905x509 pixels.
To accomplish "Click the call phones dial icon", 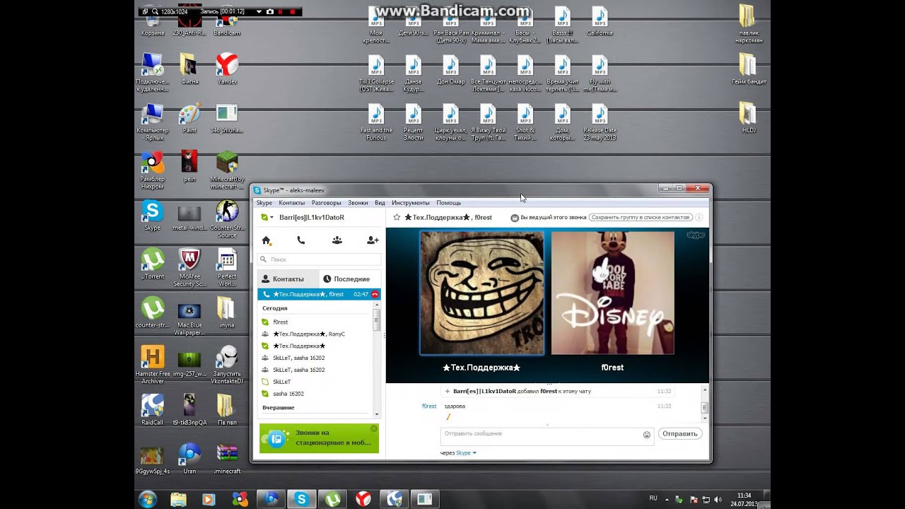I will (x=301, y=240).
